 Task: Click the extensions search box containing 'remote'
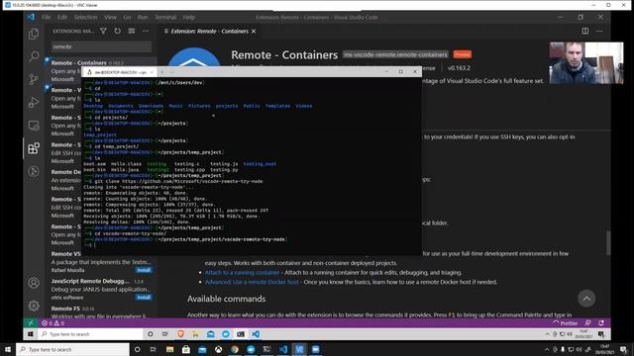(x=101, y=46)
